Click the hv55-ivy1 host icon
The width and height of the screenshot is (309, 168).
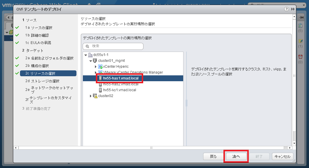(x=100, y=90)
